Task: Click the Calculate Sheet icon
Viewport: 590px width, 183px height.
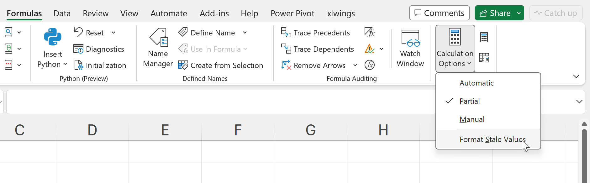Action: [x=484, y=58]
